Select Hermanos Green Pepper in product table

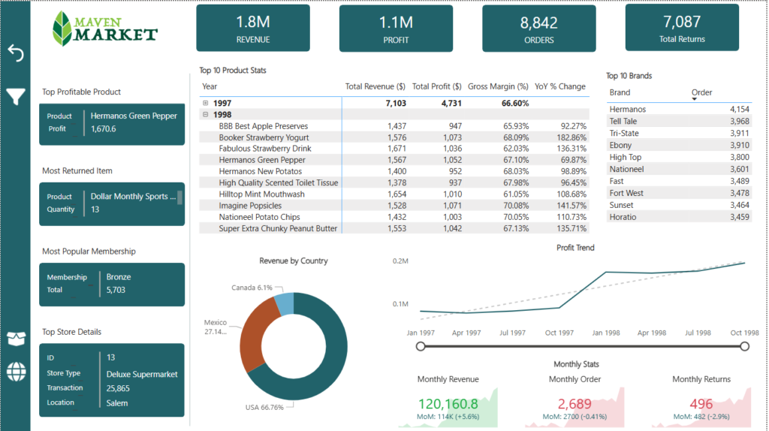click(394, 160)
